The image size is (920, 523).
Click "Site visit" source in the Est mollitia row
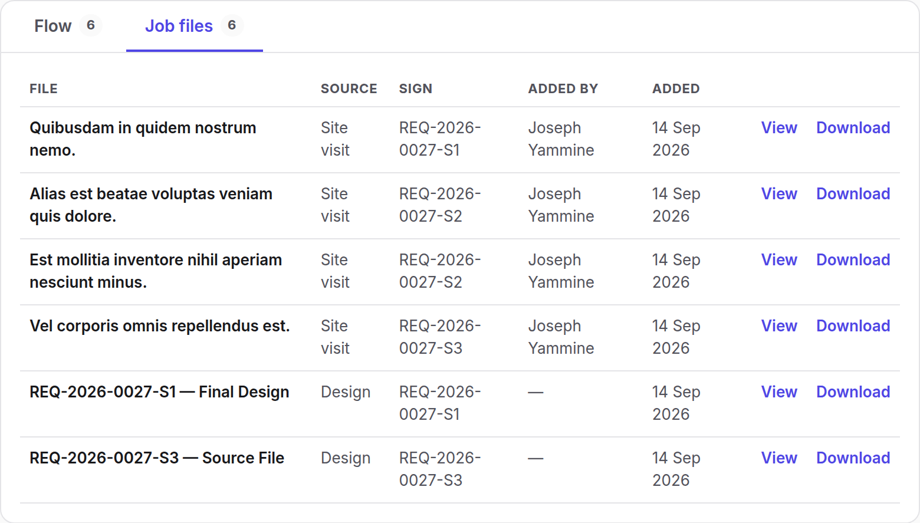click(335, 271)
